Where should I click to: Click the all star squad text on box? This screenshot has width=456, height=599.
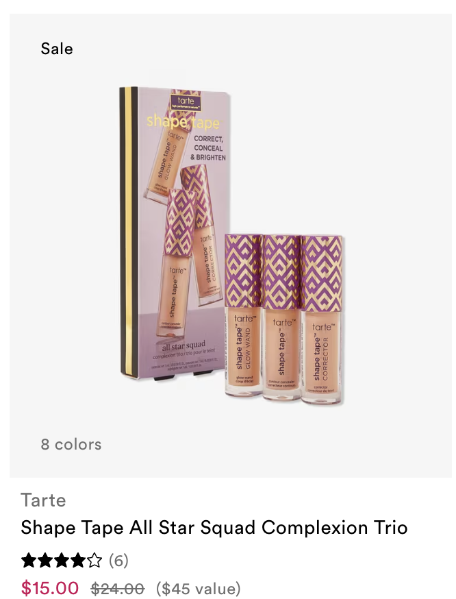click(183, 347)
